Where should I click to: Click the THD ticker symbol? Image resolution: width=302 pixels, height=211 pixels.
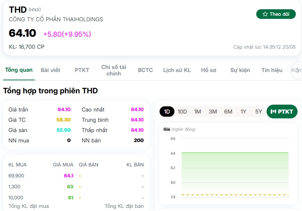click(x=18, y=10)
